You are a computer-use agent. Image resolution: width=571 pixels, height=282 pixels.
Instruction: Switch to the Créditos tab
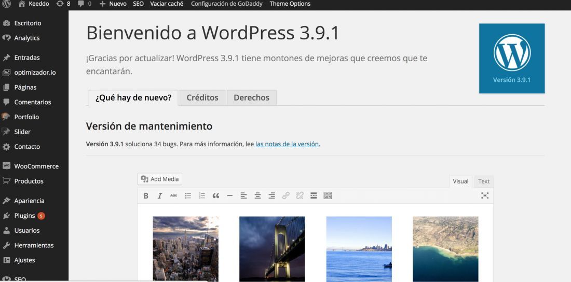202,97
